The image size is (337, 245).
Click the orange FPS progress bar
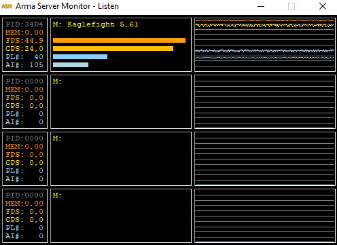tap(119, 41)
